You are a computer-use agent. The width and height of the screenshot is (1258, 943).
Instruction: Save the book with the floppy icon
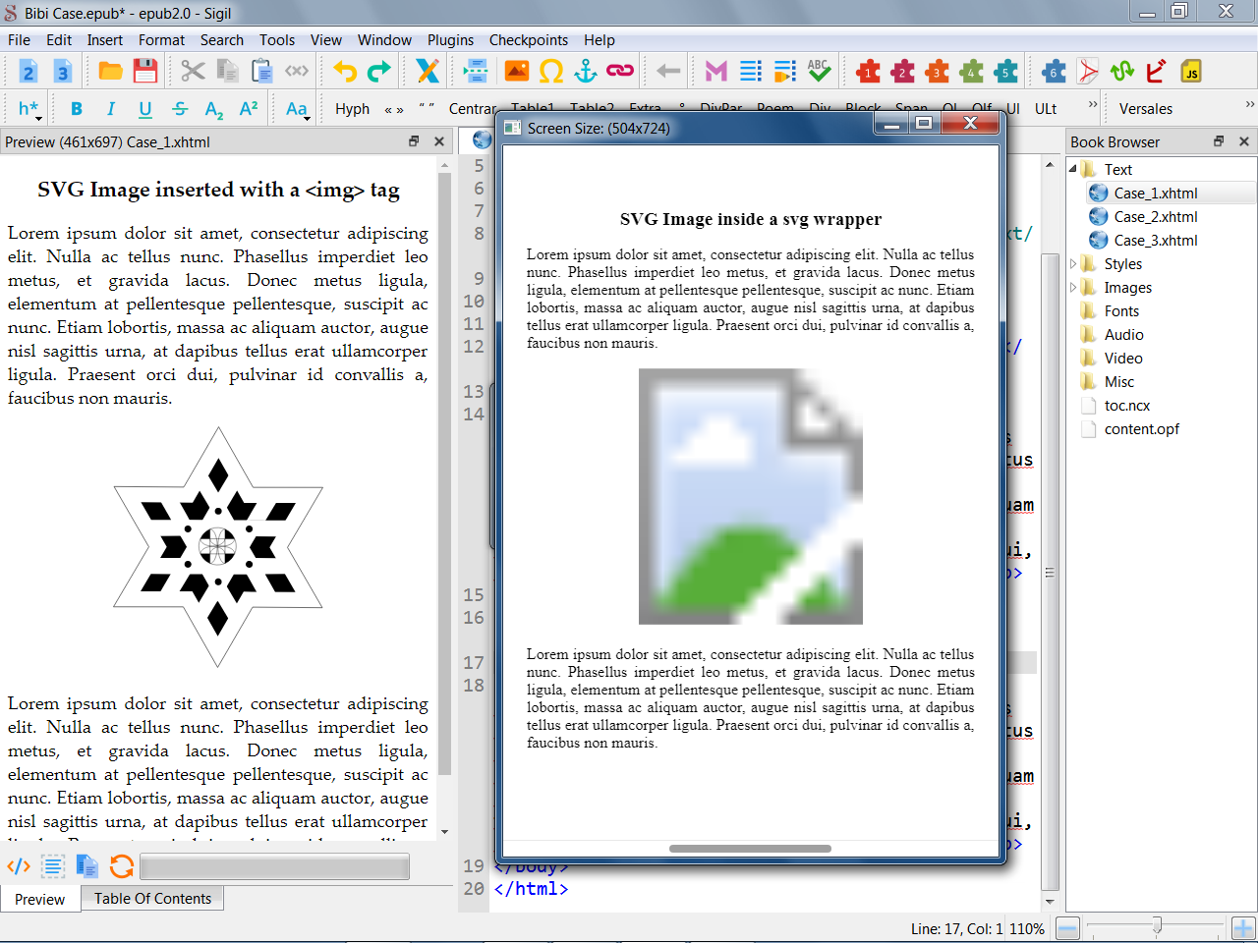pos(145,71)
